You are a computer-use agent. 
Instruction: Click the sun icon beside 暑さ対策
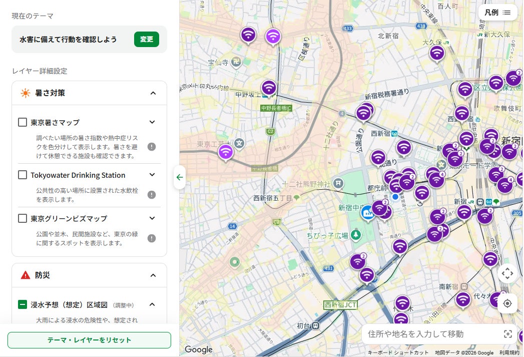pos(26,93)
